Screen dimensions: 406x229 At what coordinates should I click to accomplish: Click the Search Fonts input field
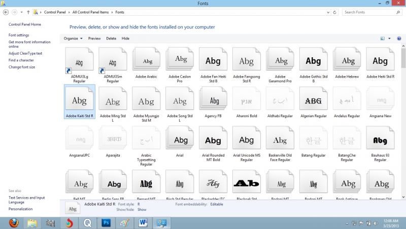pyautogui.click(x=369, y=12)
